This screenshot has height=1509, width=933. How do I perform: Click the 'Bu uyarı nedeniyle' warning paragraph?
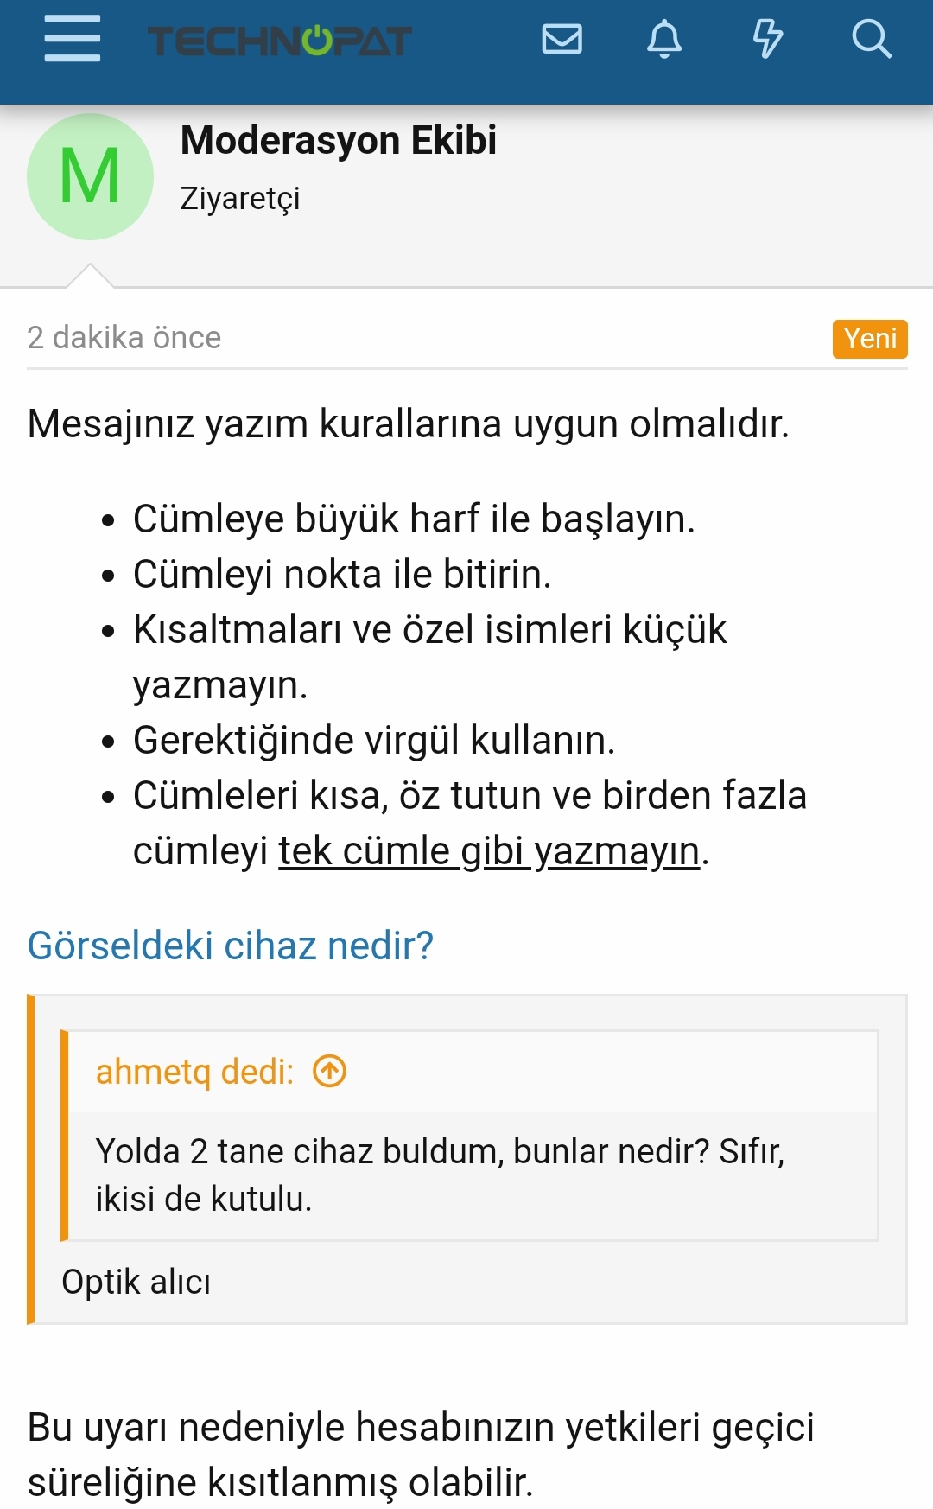tap(421, 1454)
